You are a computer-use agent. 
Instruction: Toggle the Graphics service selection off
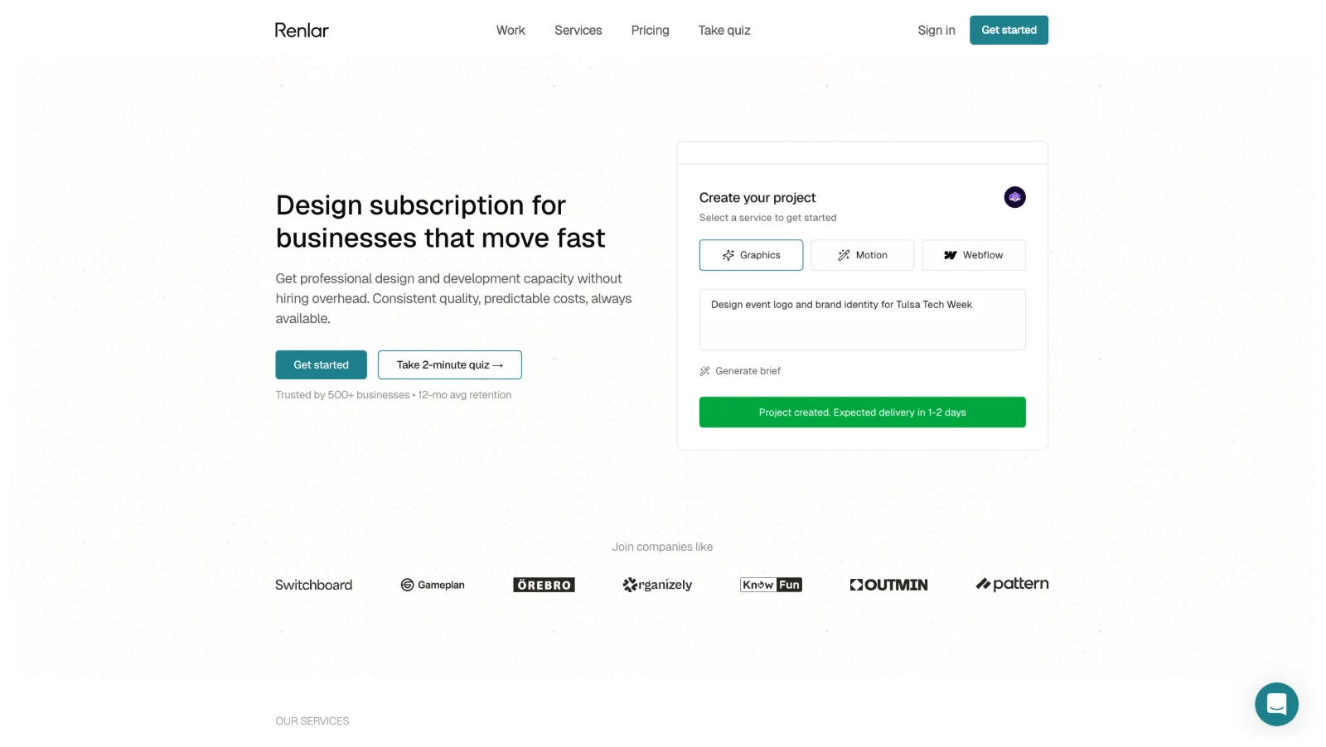751,255
